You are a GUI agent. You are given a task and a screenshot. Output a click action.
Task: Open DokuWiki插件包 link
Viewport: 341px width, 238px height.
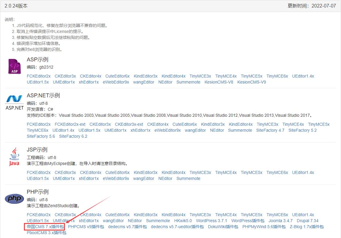[x=223, y=227]
